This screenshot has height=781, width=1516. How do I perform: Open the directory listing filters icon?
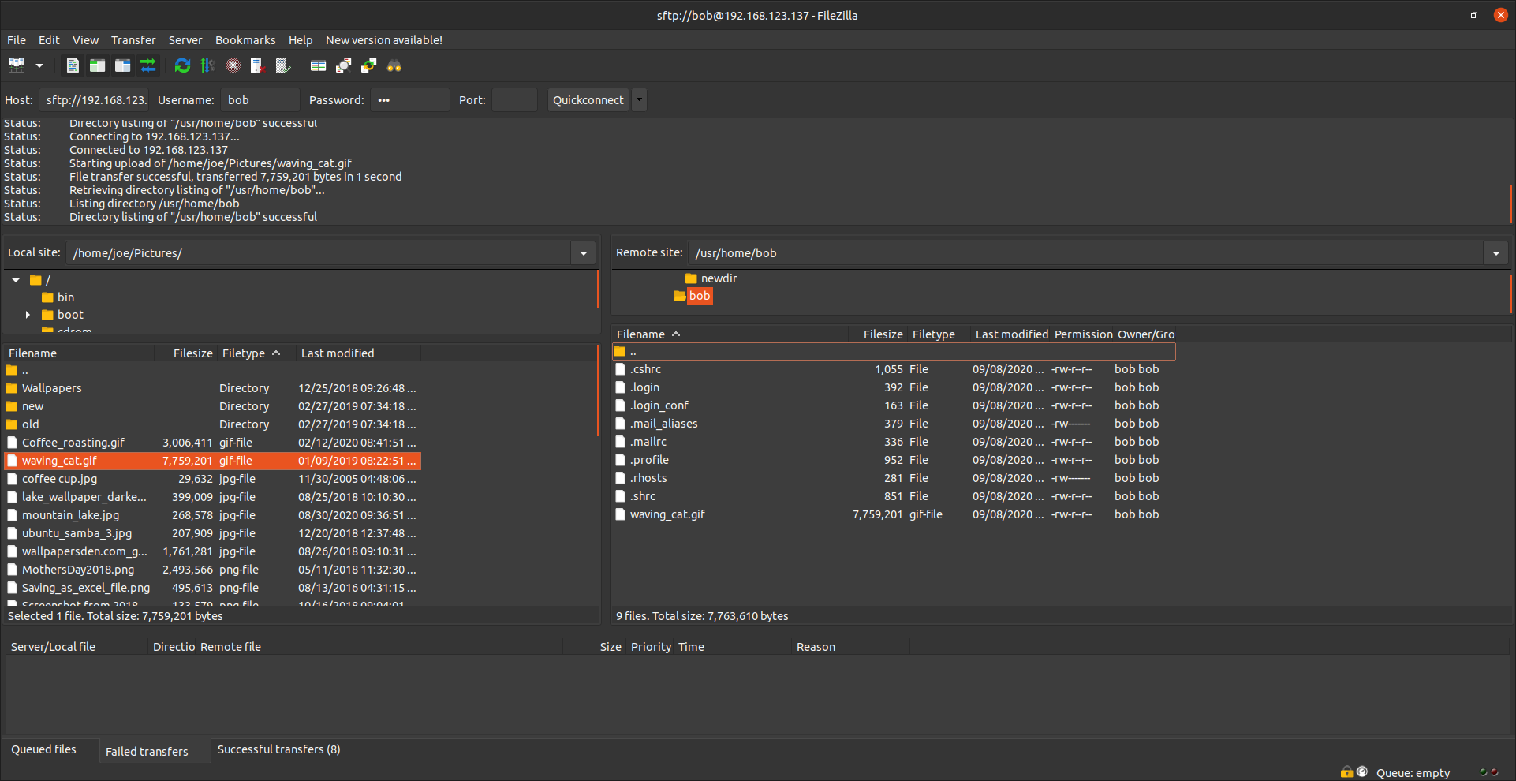click(x=318, y=65)
